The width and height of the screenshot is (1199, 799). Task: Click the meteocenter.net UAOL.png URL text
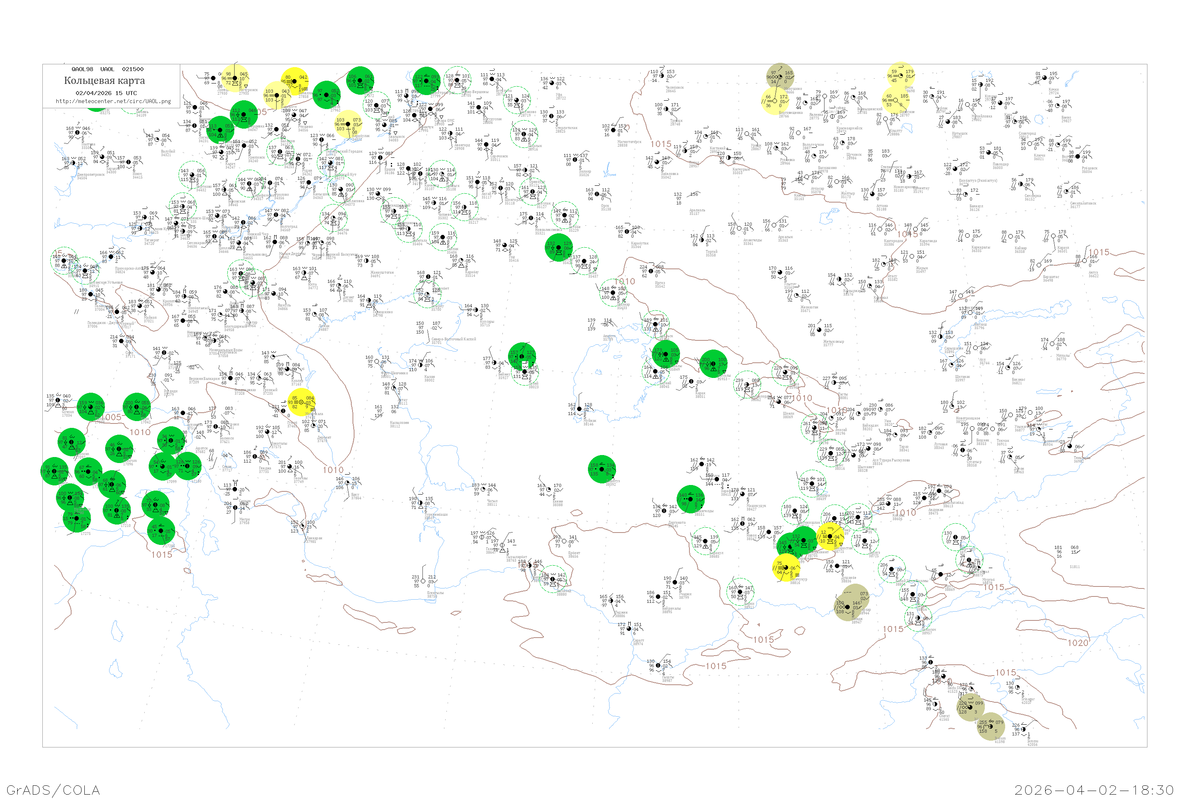113,101
